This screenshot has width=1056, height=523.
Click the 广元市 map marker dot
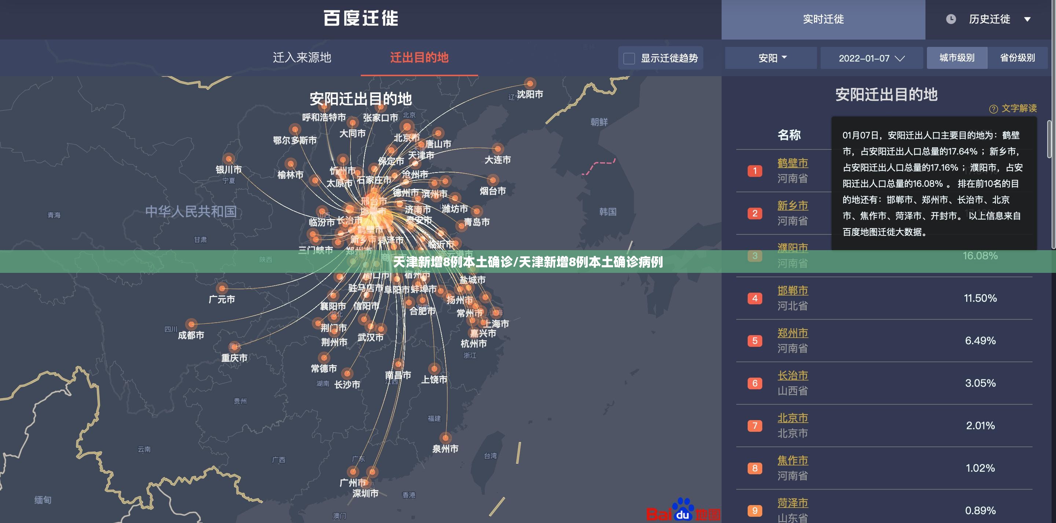[222, 288]
